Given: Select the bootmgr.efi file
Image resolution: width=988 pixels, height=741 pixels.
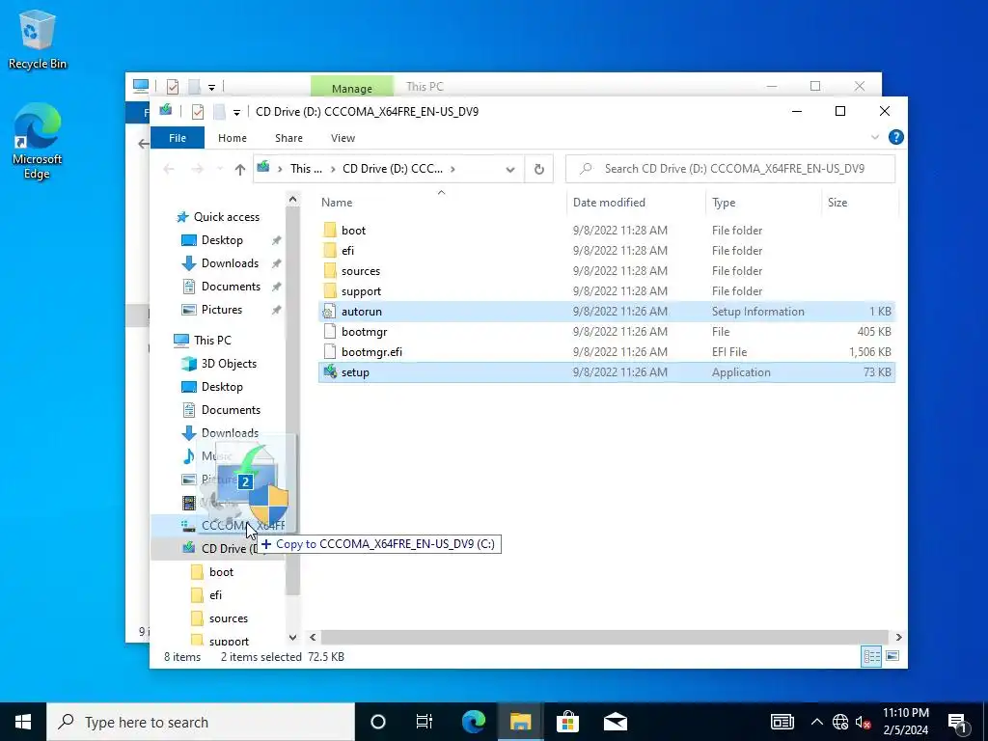Looking at the screenshot, I should click(606, 351).
